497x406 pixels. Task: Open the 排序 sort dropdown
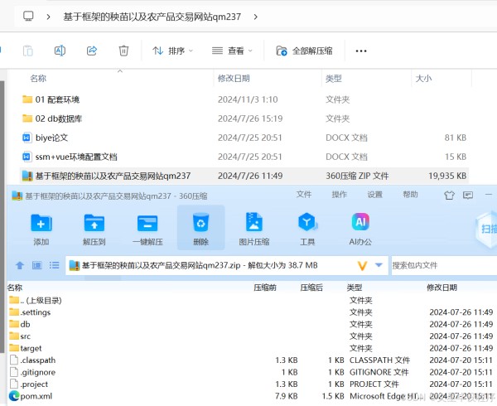tap(172, 51)
